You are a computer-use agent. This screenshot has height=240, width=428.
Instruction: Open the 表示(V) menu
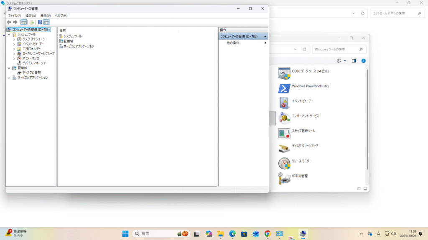click(46, 15)
